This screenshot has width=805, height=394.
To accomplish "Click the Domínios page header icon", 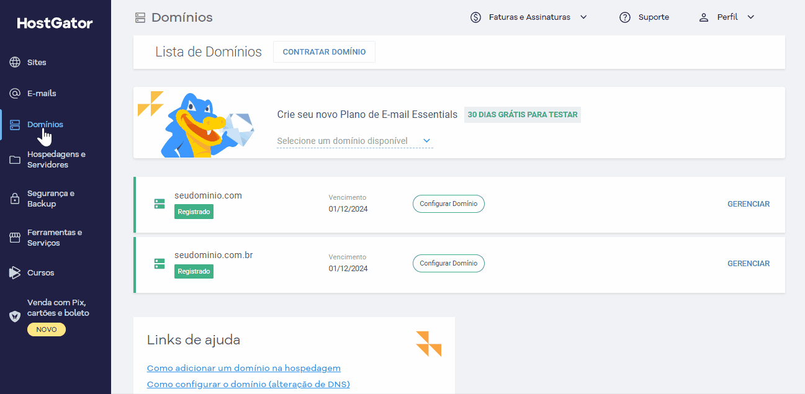I will coord(140,17).
